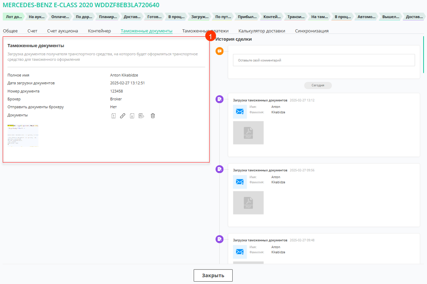Open the Таможенные платежи tab
The image size is (427, 284).
205,31
